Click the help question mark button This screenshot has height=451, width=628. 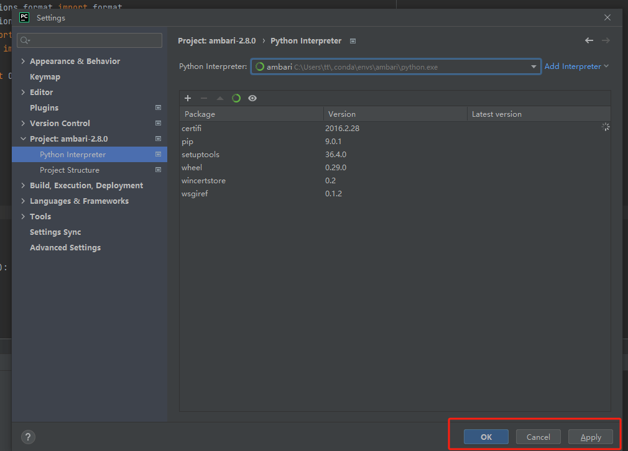pos(28,437)
